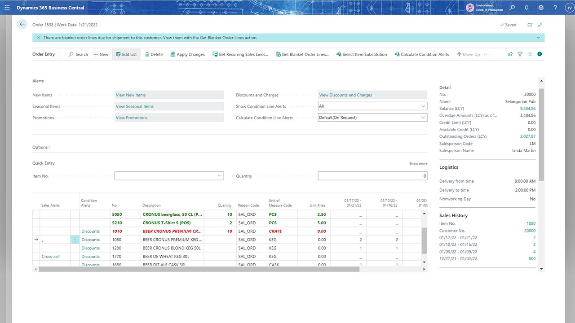The height and width of the screenshot is (323, 575).
Task: Collapse the page with the shrink icon
Action: [x=540, y=25]
